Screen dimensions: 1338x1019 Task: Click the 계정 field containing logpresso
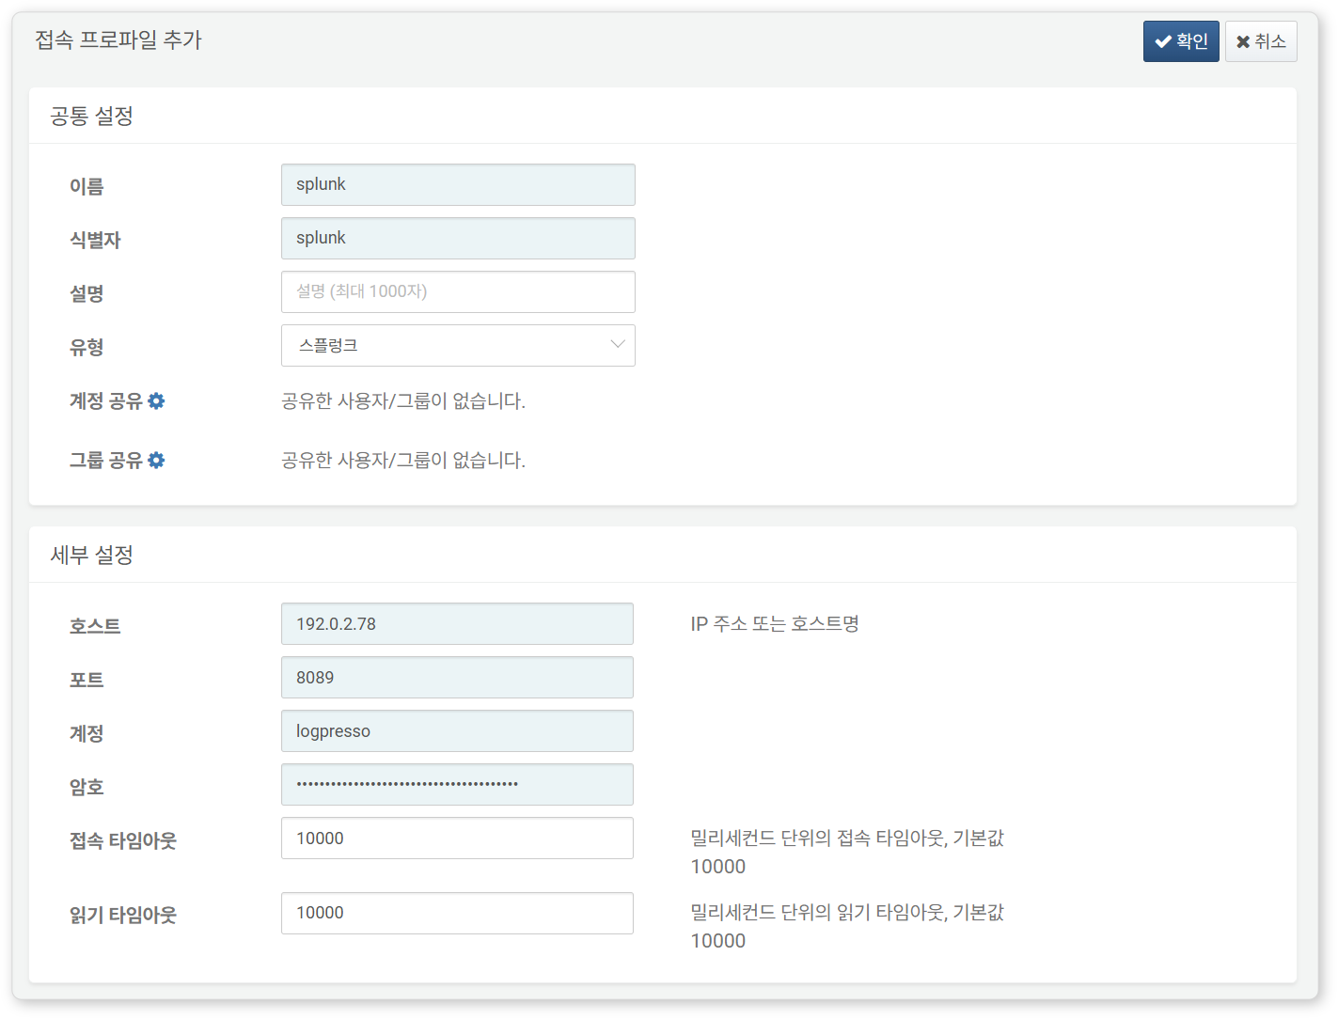point(457,730)
